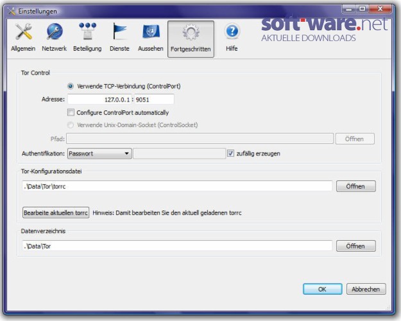The height and width of the screenshot is (321, 401).
Task: Click the Datenverzeichnis path field
Action: [x=177, y=246]
